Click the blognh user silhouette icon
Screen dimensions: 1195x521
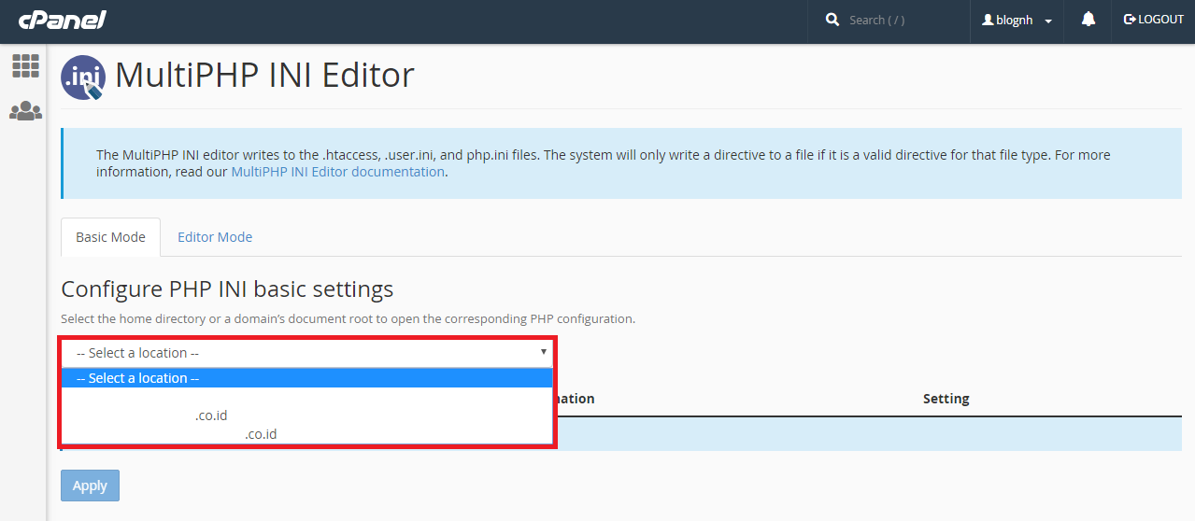(x=988, y=20)
